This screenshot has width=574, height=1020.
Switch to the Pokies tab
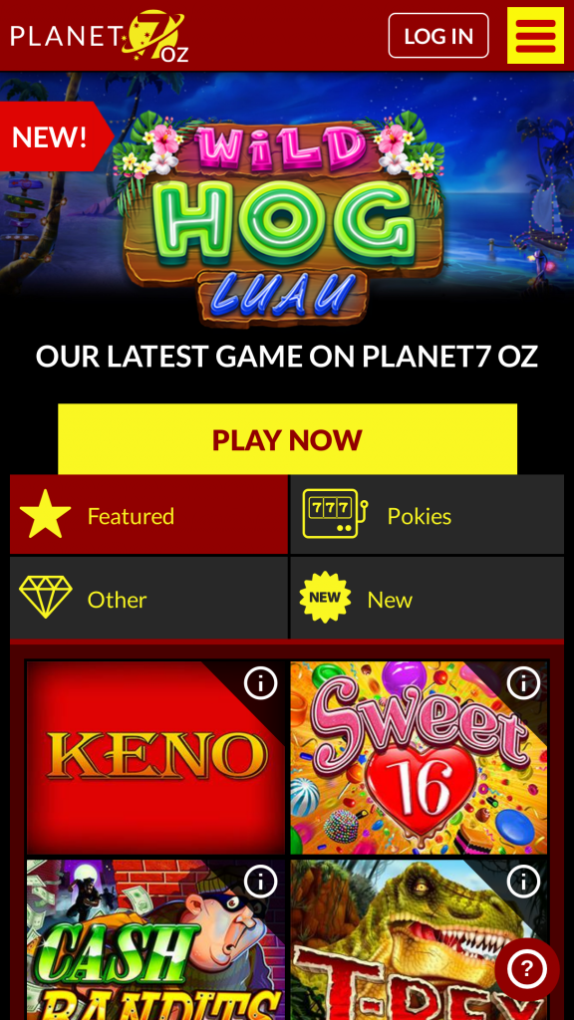(x=427, y=515)
